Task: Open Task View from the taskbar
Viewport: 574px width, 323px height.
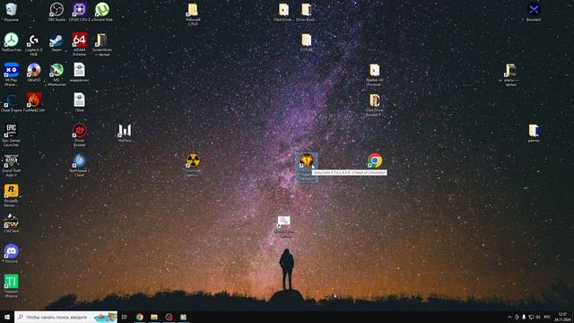Action: [x=125, y=317]
